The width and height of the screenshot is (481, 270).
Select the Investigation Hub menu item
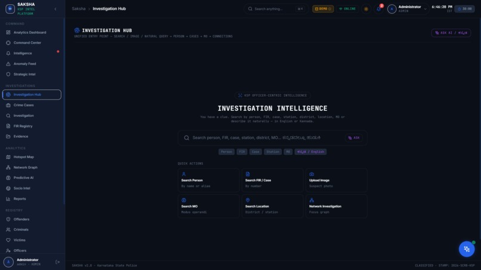32,95
